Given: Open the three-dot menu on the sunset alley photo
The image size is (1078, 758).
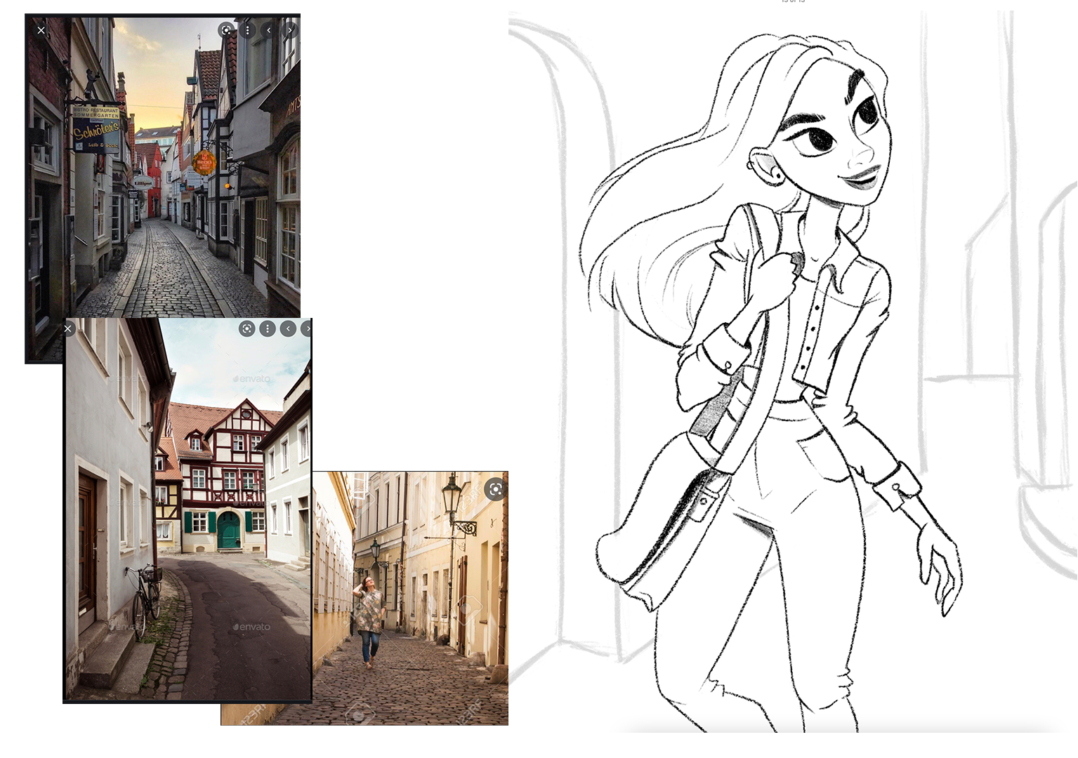Looking at the screenshot, I should [247, 30].
